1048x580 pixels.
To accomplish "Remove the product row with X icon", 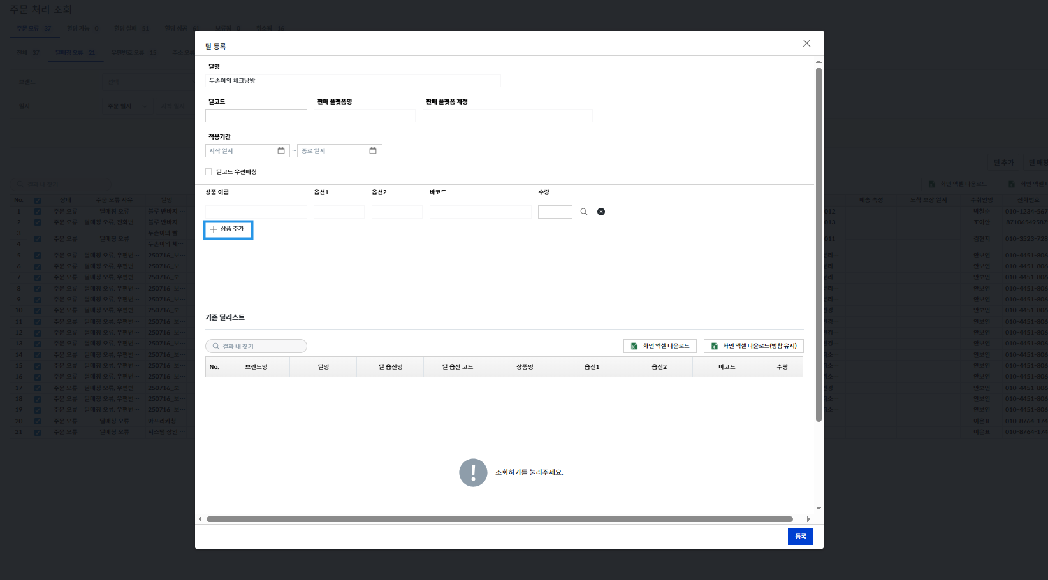I will pyautogui.click(x=601, y=212).
